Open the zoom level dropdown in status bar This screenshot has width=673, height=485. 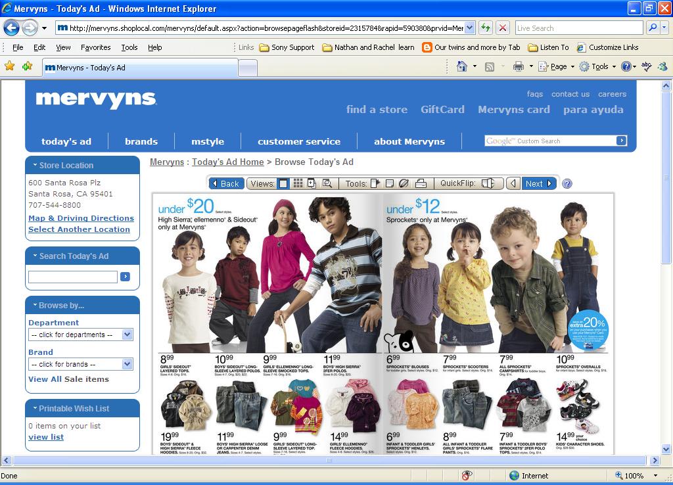pos(655,475)
